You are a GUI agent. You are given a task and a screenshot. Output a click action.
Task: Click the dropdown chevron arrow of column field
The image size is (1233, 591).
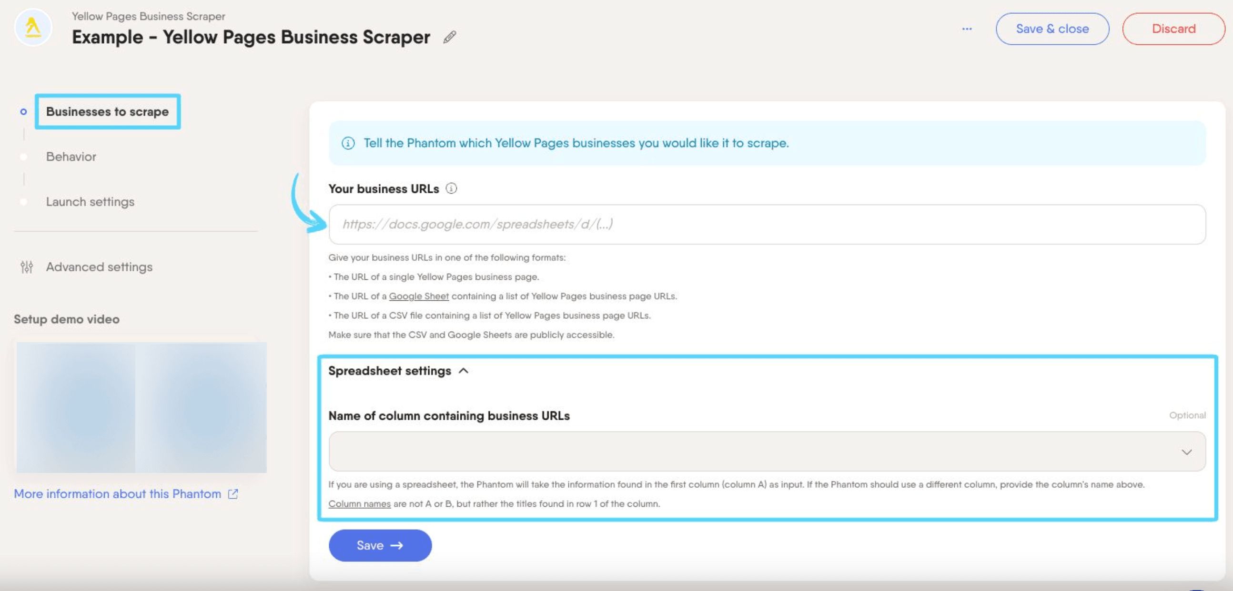[x=1186, y=452]
